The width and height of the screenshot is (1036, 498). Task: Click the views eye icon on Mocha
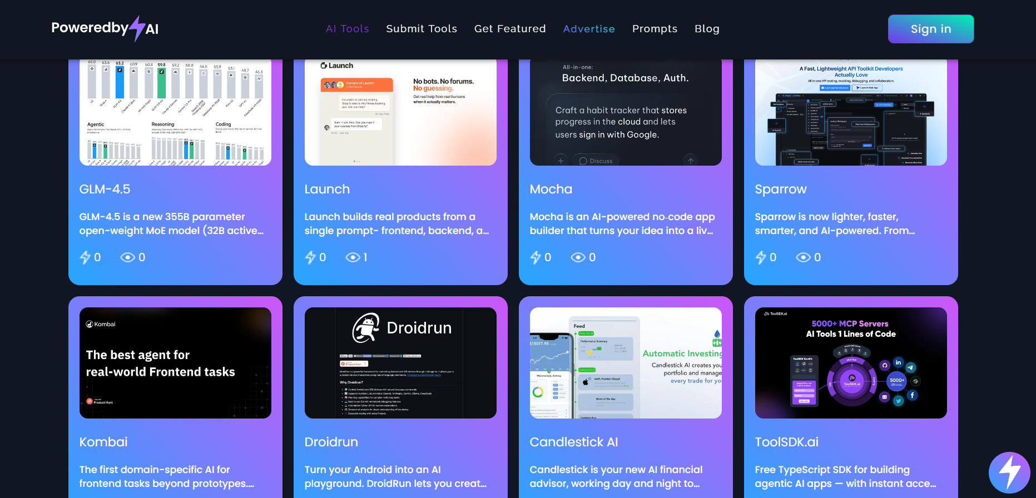point(578,257)
